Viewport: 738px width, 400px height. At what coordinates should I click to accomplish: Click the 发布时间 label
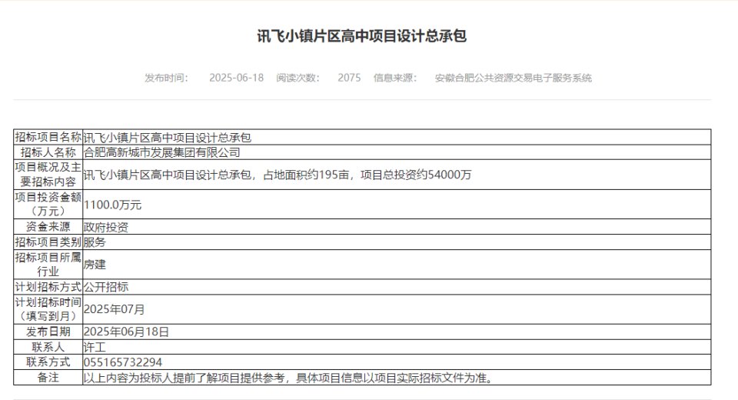click(166, 78)
